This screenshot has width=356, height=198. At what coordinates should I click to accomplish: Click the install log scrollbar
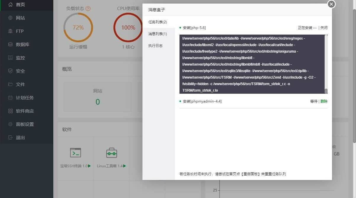coord(326,91)
